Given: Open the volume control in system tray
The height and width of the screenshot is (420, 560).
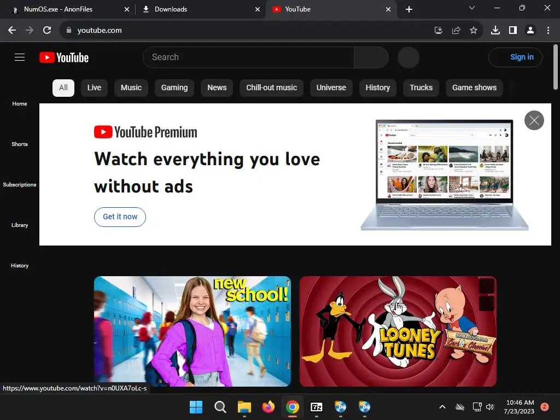Looking at the screenshot, I should point(490,407).
